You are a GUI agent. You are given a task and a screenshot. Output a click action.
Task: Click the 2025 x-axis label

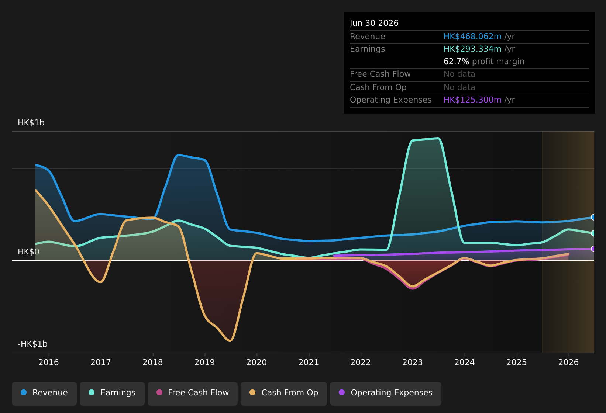tap(517, 362)
